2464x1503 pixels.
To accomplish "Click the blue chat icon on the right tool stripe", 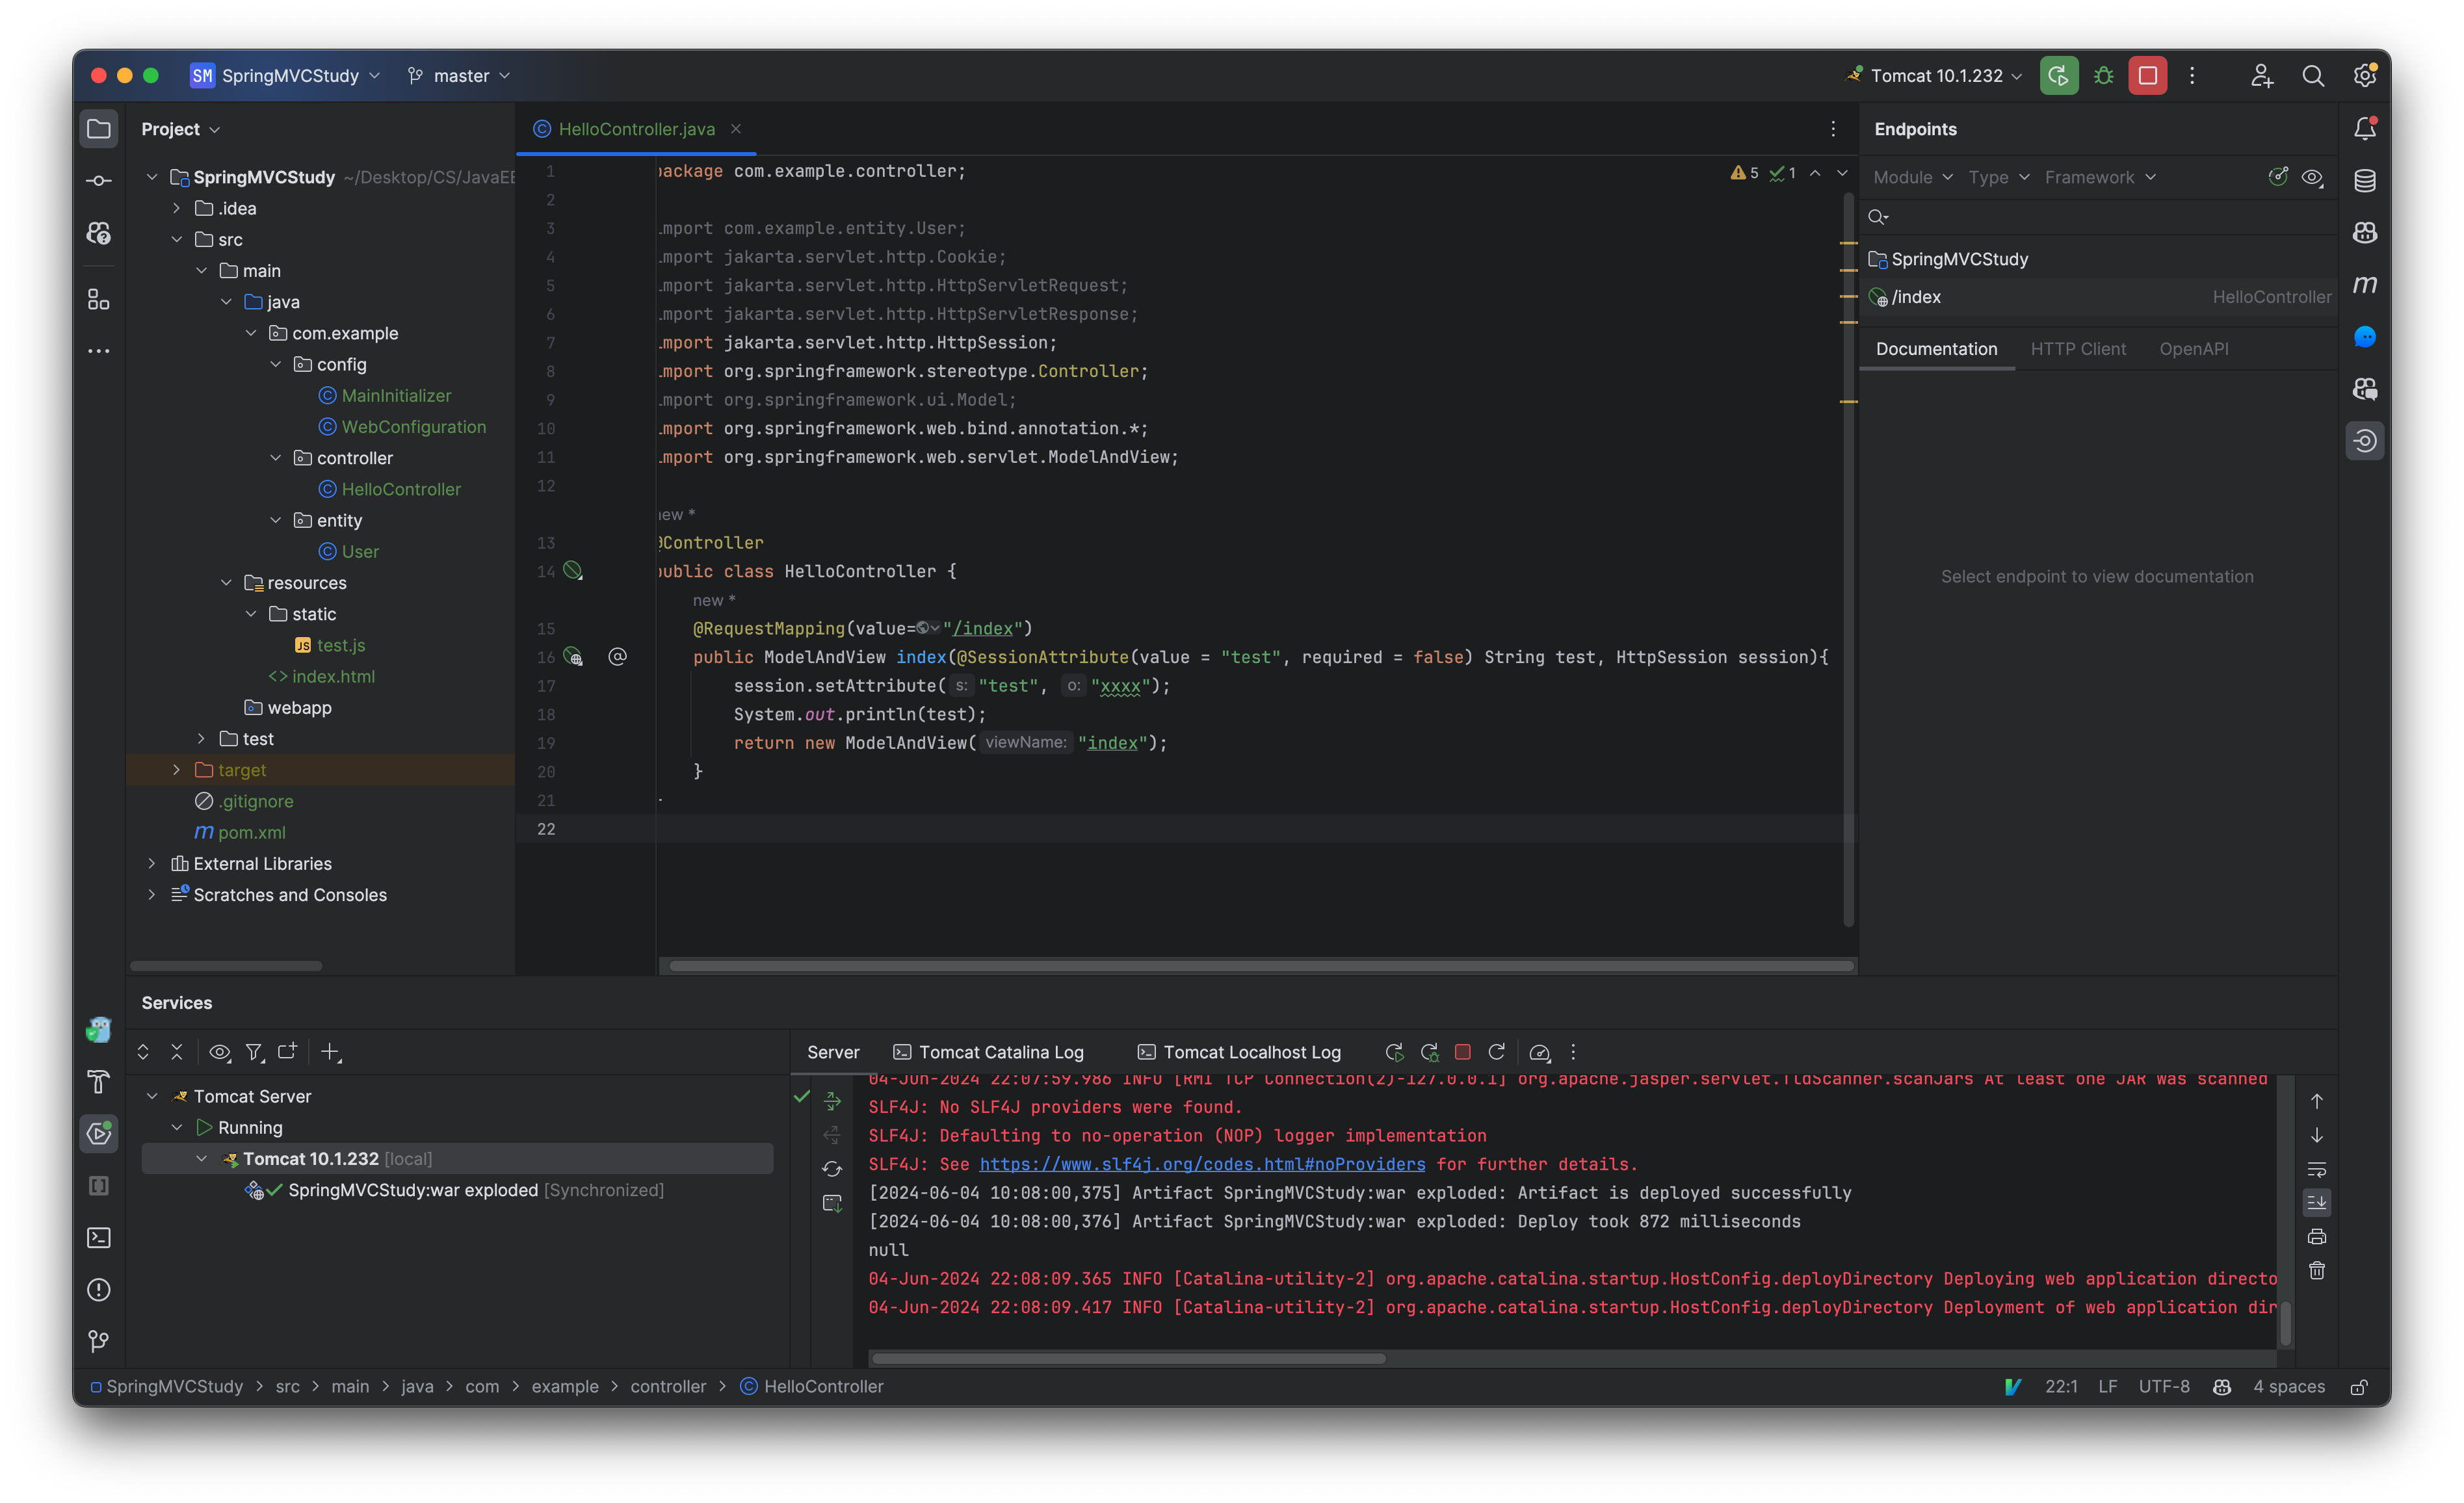I will [2365, 337].
